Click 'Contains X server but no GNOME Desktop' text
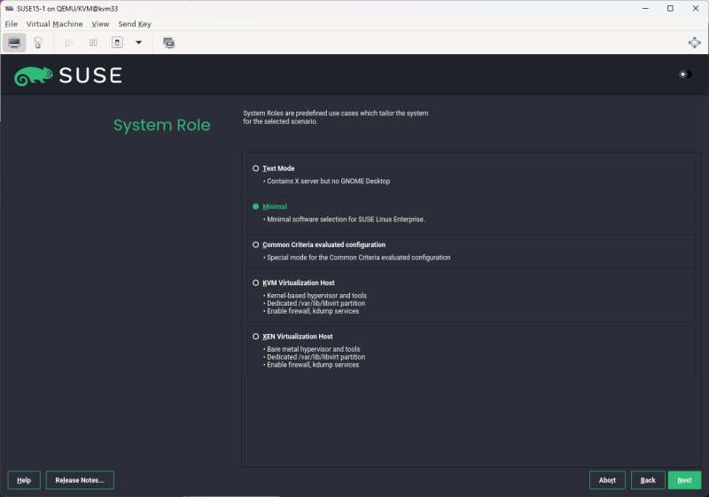Viewport: 709px width, 497px height. 328,182
